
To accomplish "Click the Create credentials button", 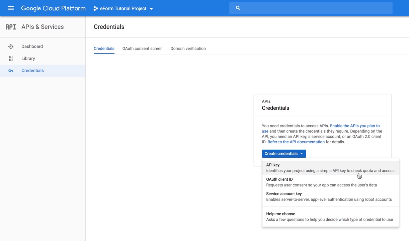I will pos(284,154).
